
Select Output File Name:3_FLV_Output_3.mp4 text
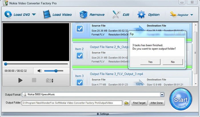(x=116, y=74)
